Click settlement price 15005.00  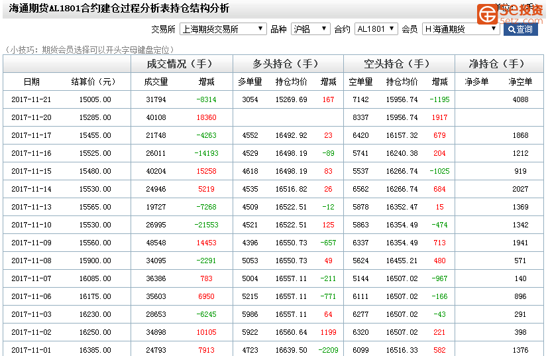[x=95, y=99]
